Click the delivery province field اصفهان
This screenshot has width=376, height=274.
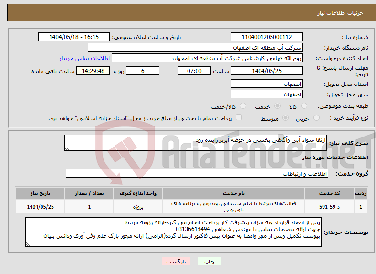tap(266, 84)
